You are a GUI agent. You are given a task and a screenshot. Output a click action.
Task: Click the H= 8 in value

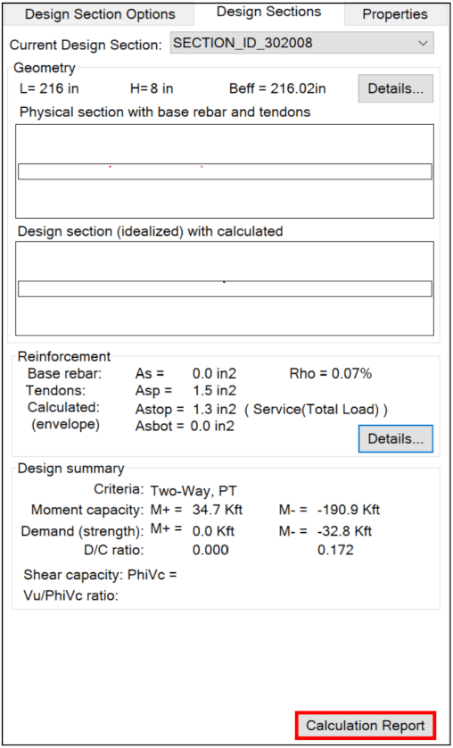152,88
